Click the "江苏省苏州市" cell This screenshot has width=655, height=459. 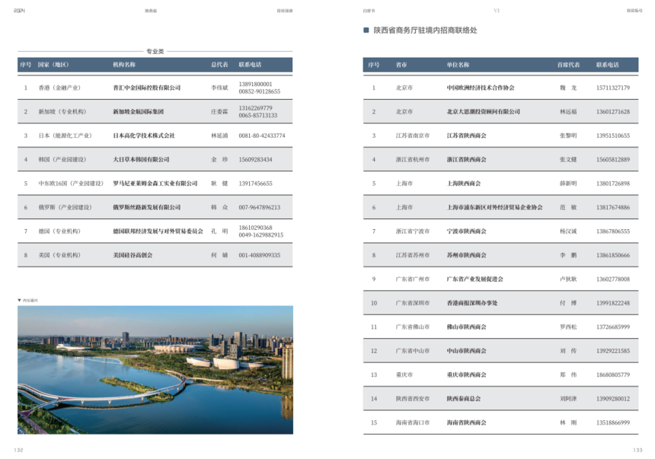click(413, 255)
